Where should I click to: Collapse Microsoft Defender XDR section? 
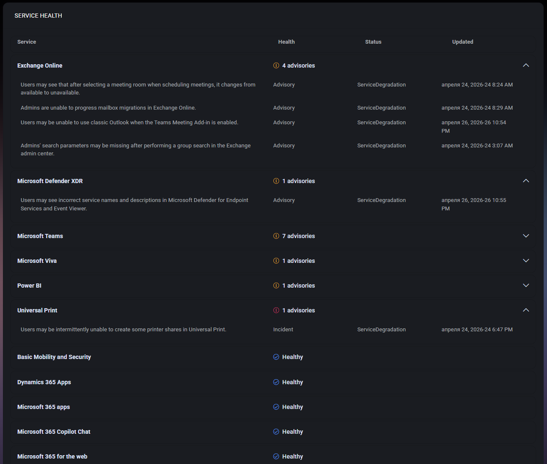click(x=526, y=181)
